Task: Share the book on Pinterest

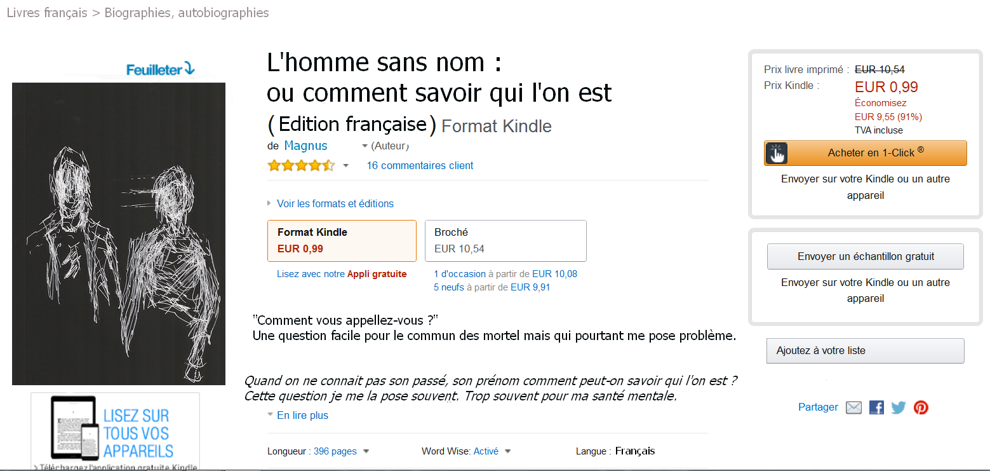Action: click(921, 407)
